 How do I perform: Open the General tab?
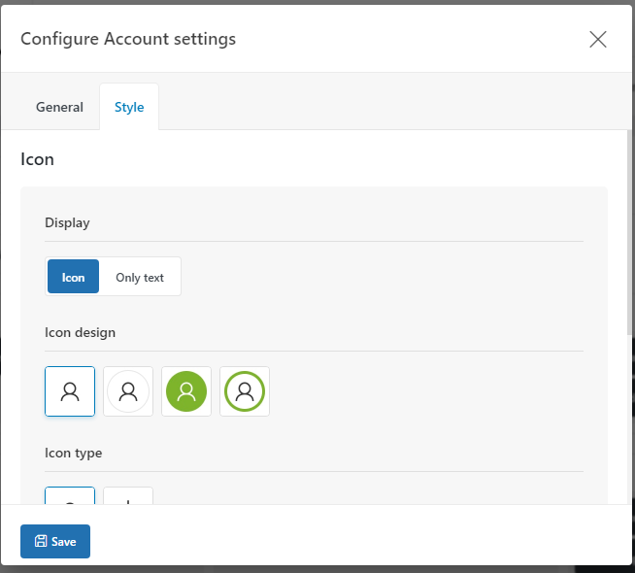click(x=59, y=107)
